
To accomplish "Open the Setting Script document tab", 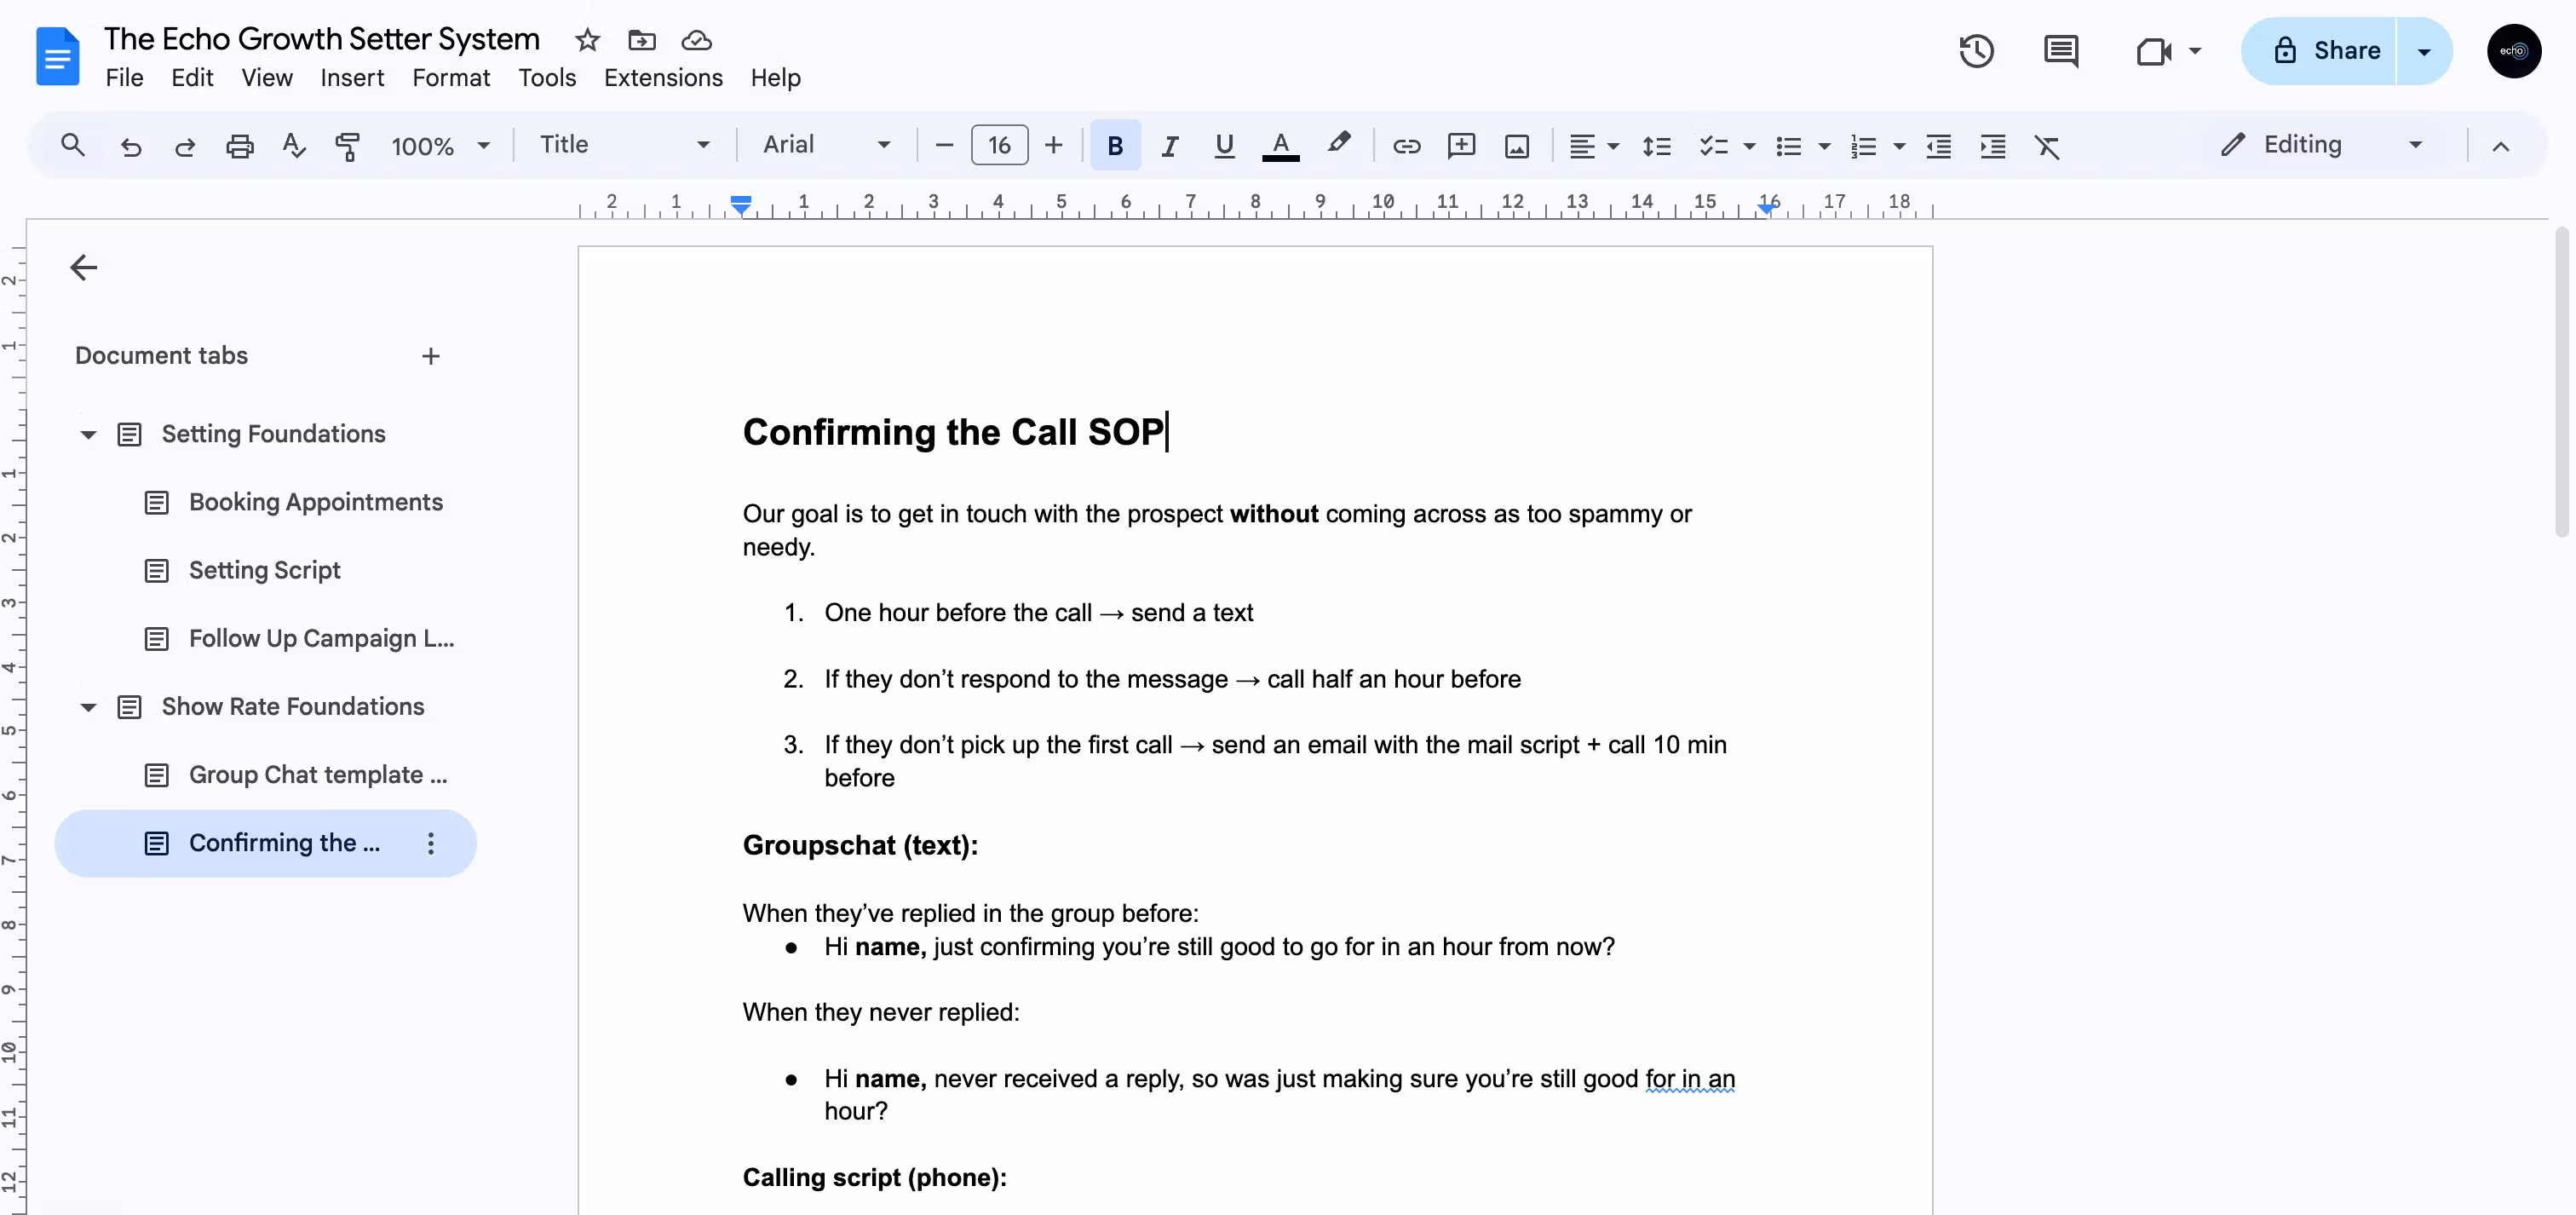I will tap(264, 570).
